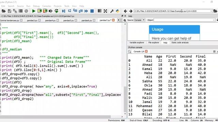The image size is (218, 122).
Task: Open the Static code analysis tab
Action: click(x=180, y=43)
